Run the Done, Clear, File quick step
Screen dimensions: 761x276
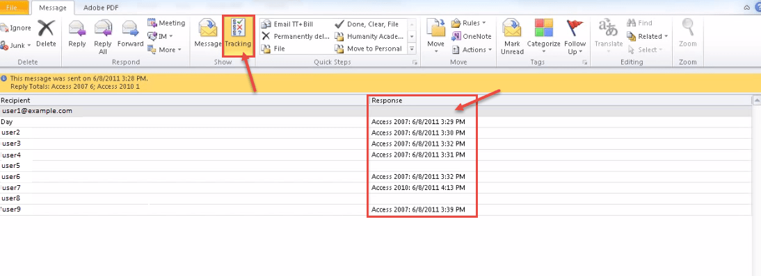[367, 24]
